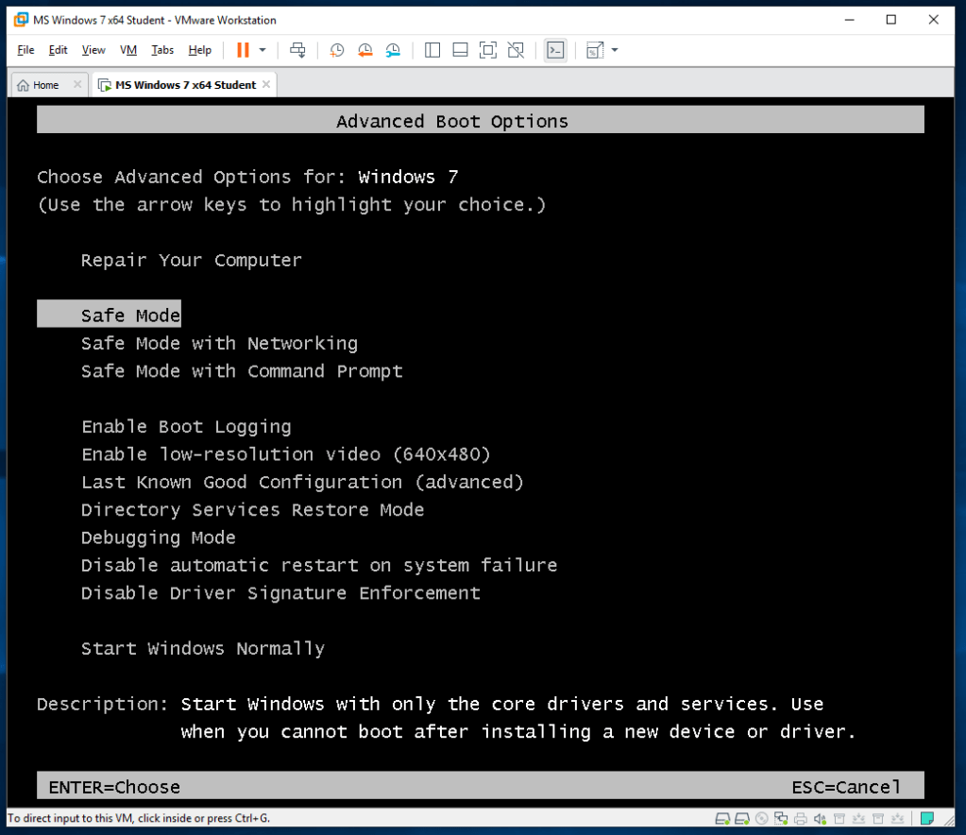The image size is (966, 835).
Task: Minimize the VMware Workstation window
Action: pyautogui.click(x=850, y=20)
